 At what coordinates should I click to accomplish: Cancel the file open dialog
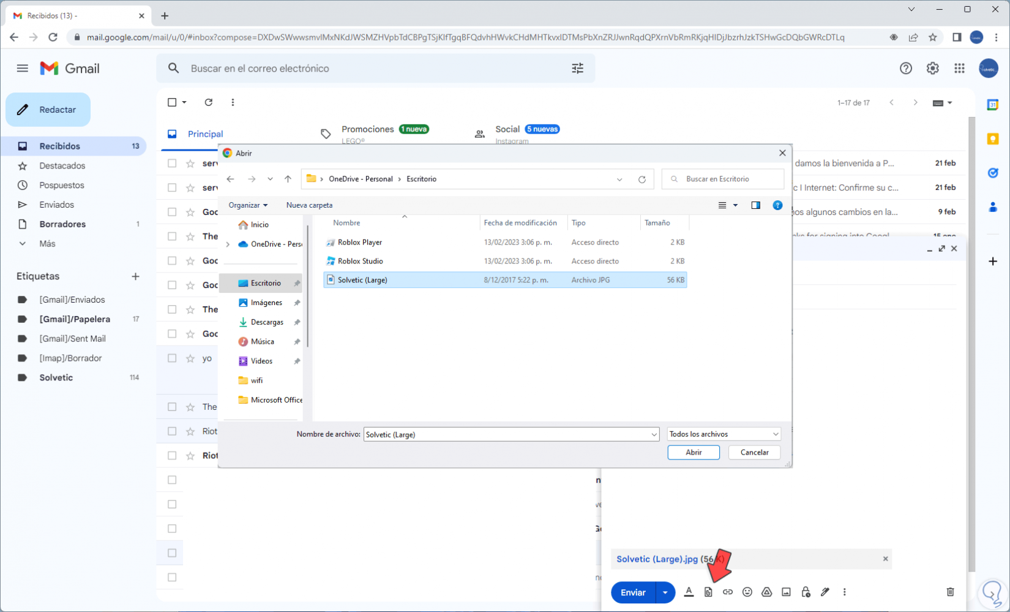754,452
